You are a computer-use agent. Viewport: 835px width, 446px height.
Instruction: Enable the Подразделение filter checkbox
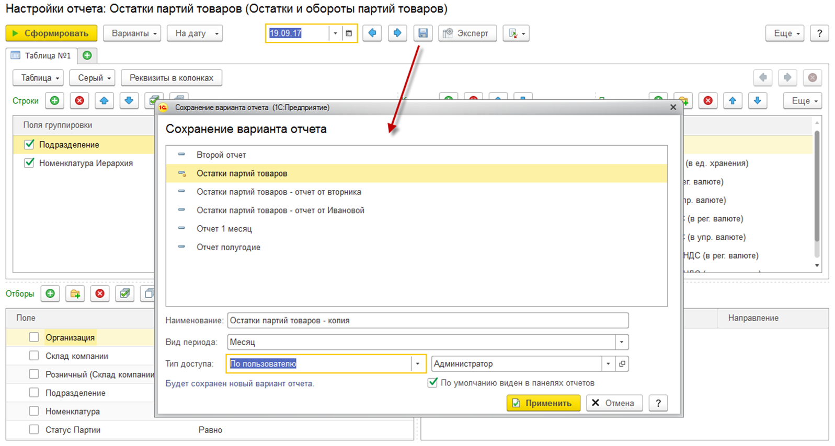34,393
